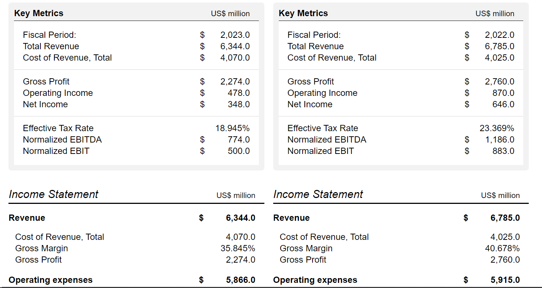Click the left Fiscal Period label
Image resolution: width=542 pixels, height=288 pixels.
pos(50,35)
